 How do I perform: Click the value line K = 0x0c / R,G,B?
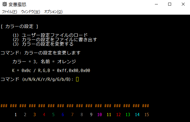point(51,71)
